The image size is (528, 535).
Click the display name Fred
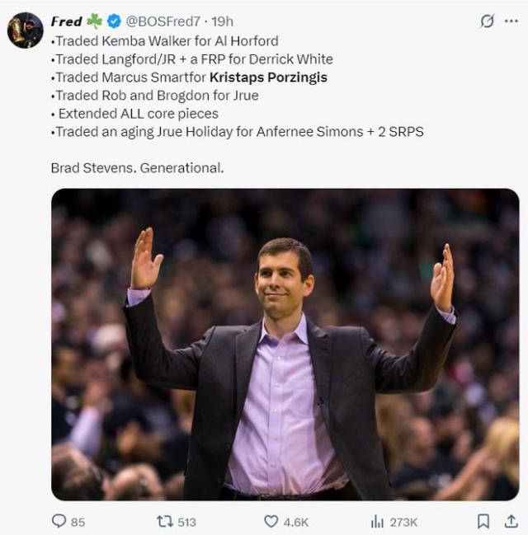pyautogui.click(x=66, y=21)
